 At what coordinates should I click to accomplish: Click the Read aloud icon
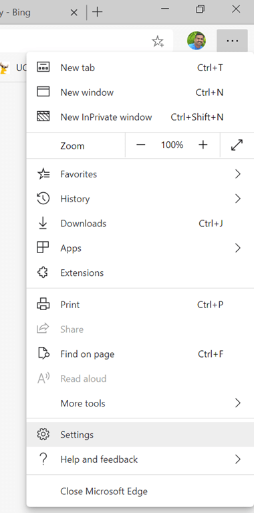click(x=43, y=378)
